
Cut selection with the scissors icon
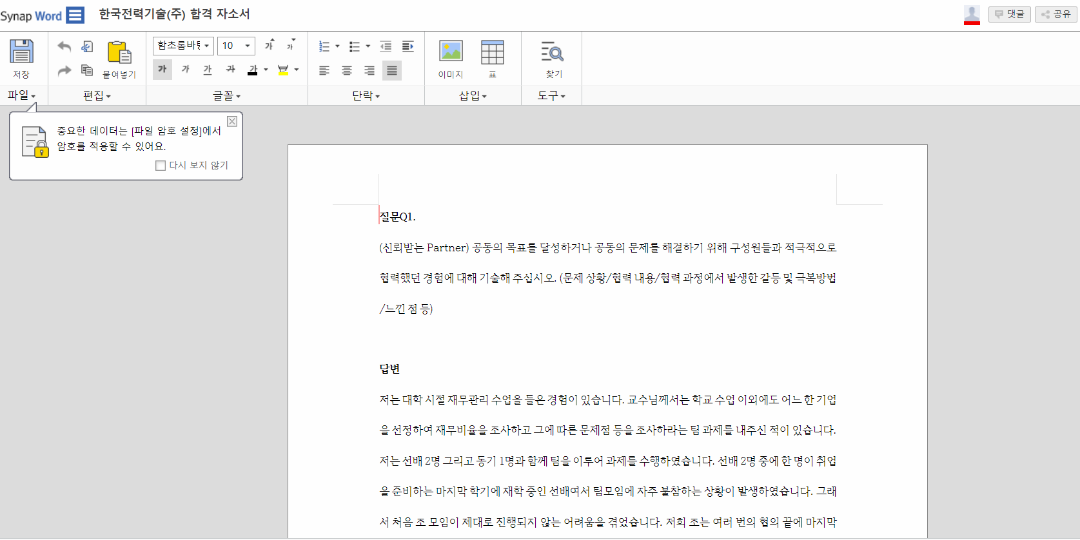(x=87, y=46)
